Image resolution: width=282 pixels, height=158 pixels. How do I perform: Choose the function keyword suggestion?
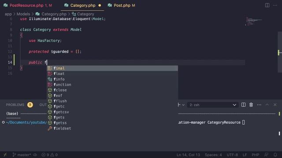[112, 85]
